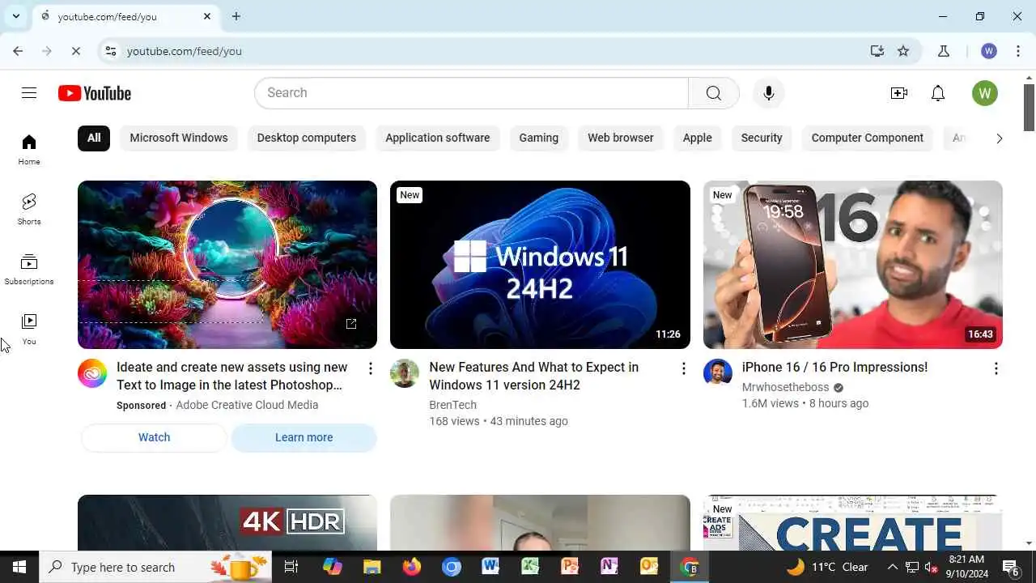Open Subscriptions in the sidebar
This screenshot has height=583, width=1036.
(x=29, y=270)
